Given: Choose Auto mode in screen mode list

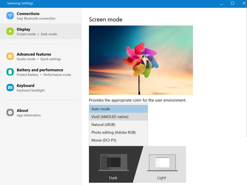Looking at the screenshot, I should [x=118, y=109].
